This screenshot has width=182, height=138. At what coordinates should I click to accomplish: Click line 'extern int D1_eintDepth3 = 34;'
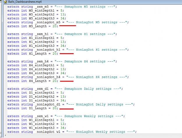pyautogui.click(x=37, y=101)
